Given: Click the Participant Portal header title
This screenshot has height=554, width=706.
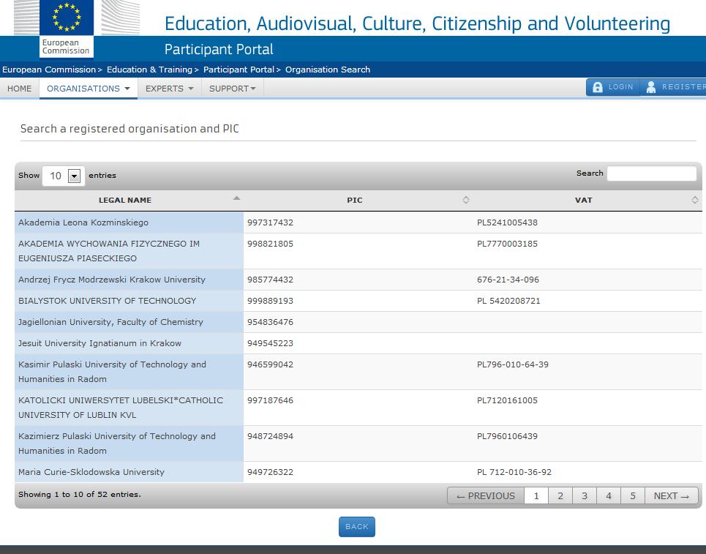Looking at the screenshot, I should coord(219,49).
